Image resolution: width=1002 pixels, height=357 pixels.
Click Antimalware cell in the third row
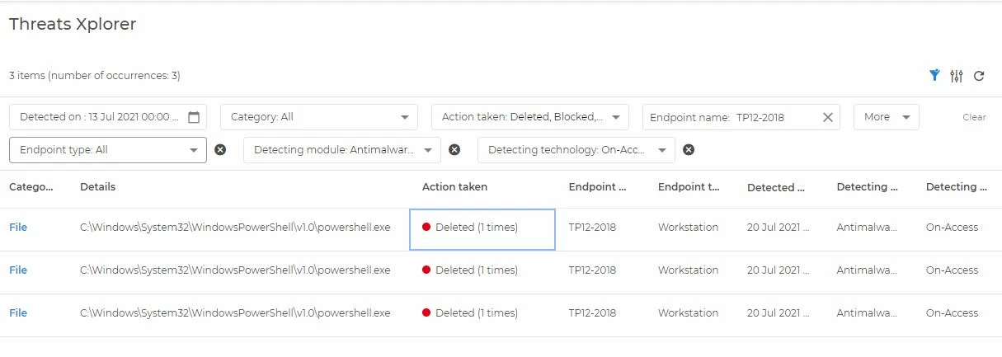[x=868, y=312]
